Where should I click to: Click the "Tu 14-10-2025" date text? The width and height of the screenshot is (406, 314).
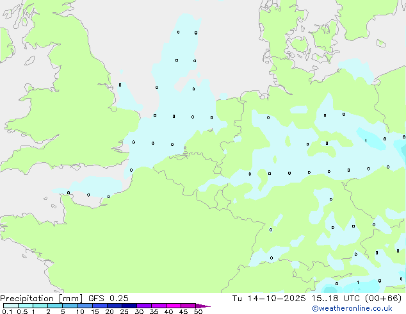[x=269, y=299]
